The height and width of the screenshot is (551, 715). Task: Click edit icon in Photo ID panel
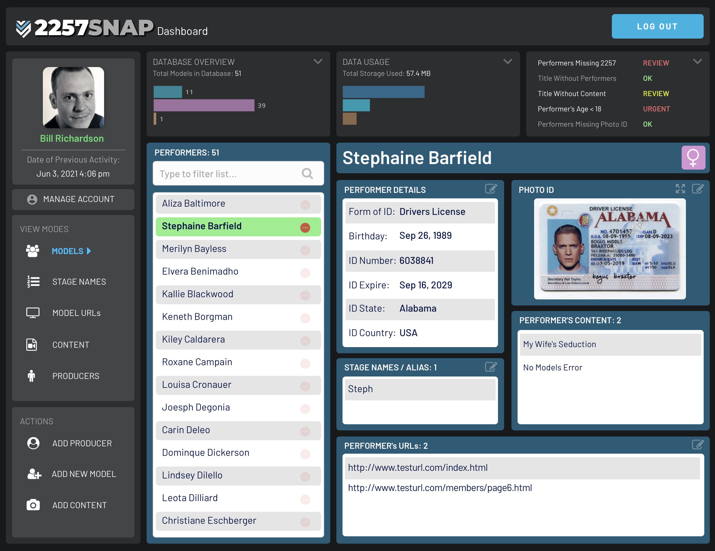697,189
